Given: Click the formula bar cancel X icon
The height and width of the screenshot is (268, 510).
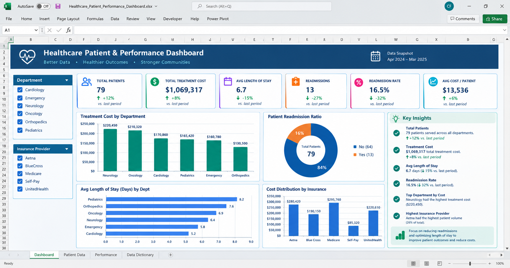Looking at the screenshot, I should point(49,30).
